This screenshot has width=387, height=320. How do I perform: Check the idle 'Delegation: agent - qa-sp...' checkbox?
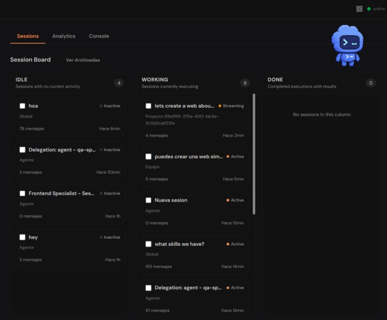[22, 150]
